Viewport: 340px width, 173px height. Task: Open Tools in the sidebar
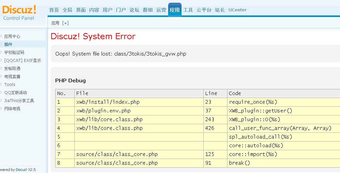(10, 84)
